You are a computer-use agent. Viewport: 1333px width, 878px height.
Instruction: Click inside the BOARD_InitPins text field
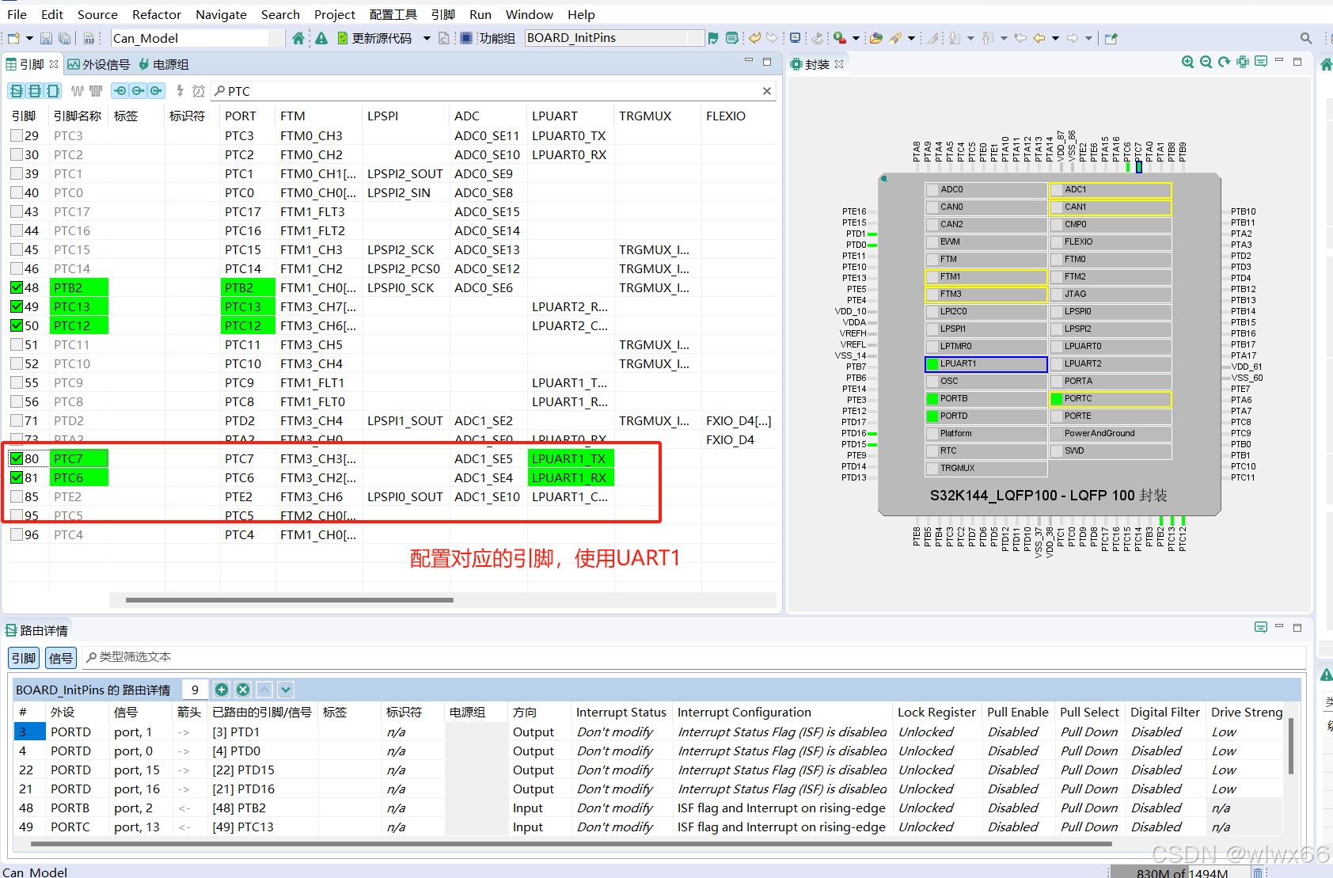pos(613,37)
